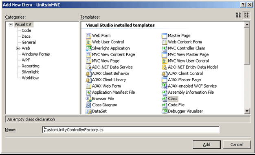Image resolution: width=255 pixels, height=155 pixels.
Task: Select the Web User Control template icon
Action: click(x=88, y=42)
